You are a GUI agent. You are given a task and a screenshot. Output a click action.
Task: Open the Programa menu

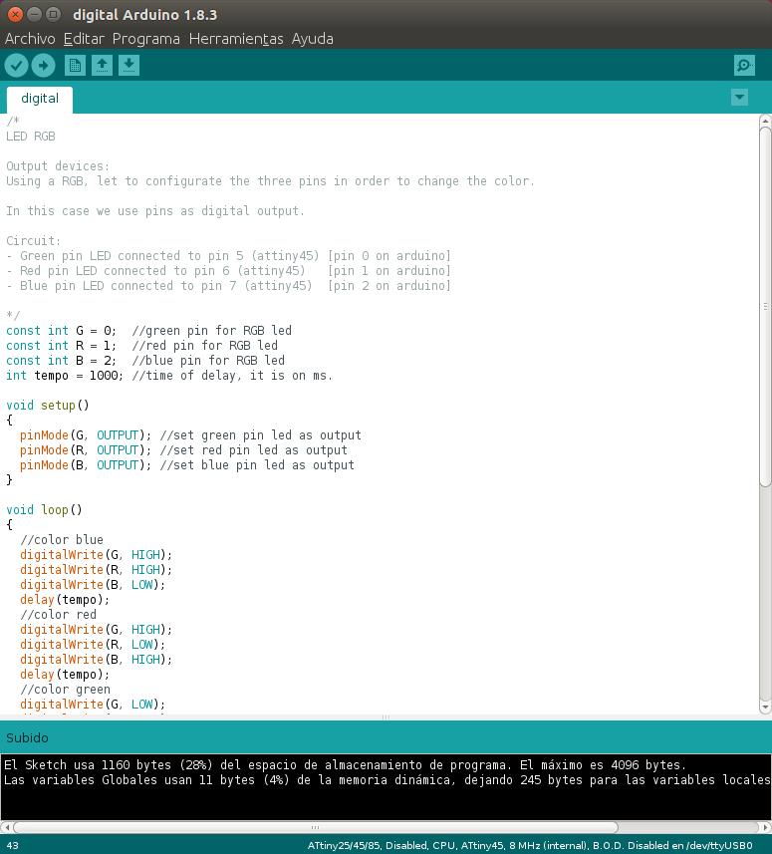tap(145, 39)
